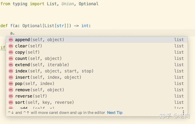Click the method icon beside index
The image size is (195, 124).
tap(11, 71)
